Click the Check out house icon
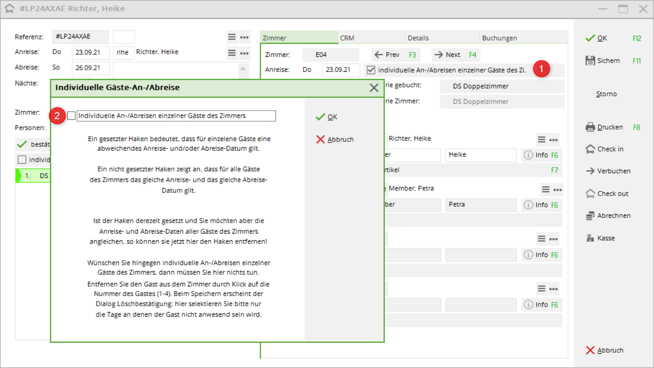The image size is (654, 368). pyautogui.click(x=590, y=194)
